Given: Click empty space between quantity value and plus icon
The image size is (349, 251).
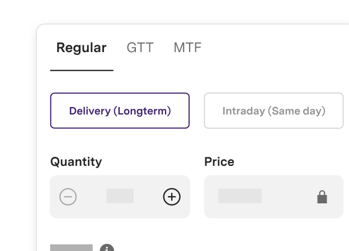Looking at the screenshot, I should 148,197.
